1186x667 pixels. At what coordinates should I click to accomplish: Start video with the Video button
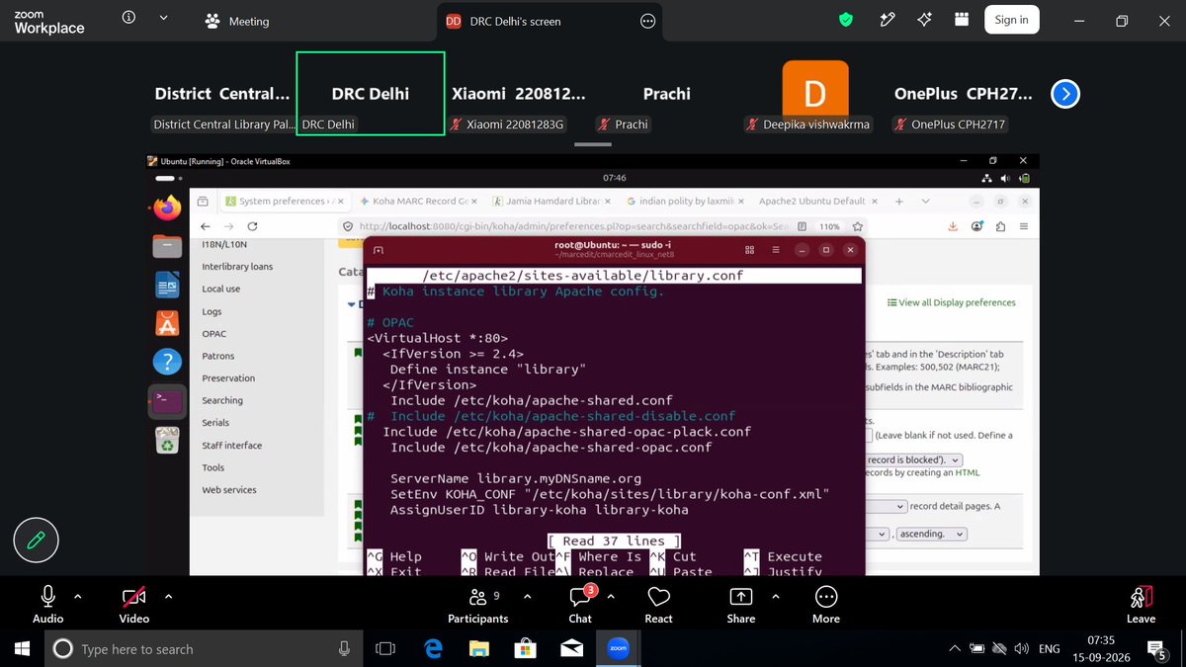click(x=133, y=604)
